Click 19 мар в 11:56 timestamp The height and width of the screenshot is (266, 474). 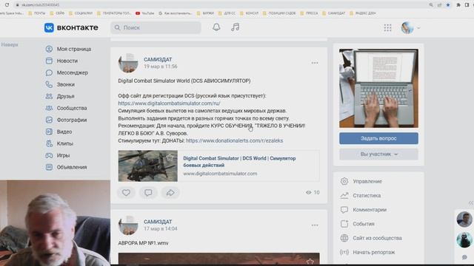click(x=161, y=66)
